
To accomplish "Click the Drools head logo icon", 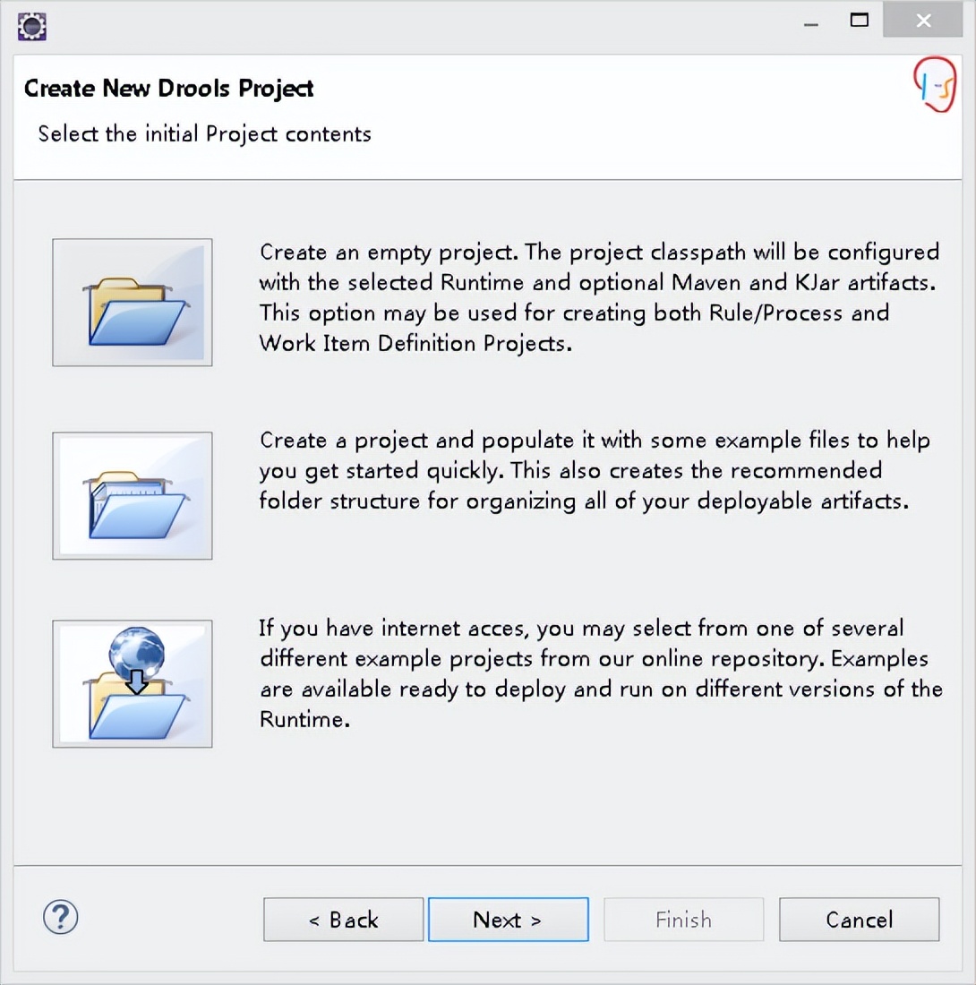I will tap(935, 85).
